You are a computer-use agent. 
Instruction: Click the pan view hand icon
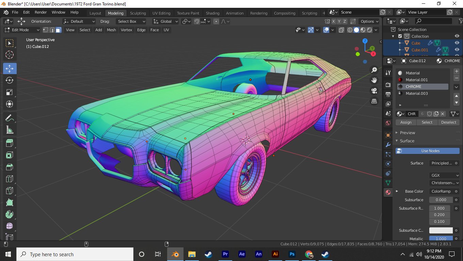pos(374,80)
